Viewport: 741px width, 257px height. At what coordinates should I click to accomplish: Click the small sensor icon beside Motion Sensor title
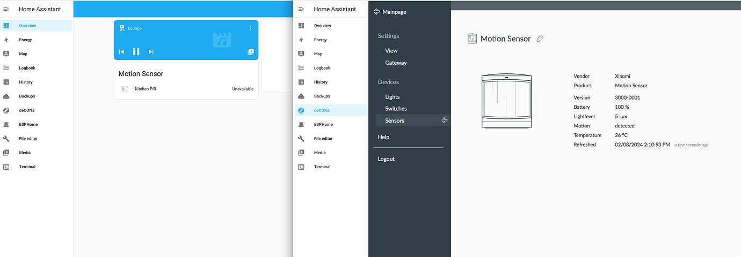[x=472, y=39]
